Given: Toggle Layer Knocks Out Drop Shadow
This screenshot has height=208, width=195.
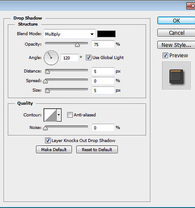Looking at the screenshot, I should [48, 140].
